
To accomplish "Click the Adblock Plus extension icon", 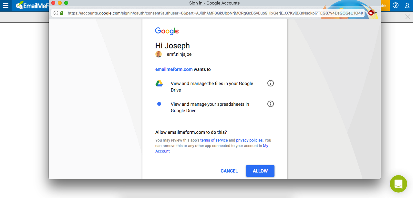I will (x=371, y=13).
